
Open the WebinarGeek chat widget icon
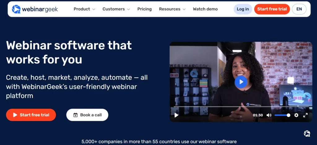coord(307,134)
